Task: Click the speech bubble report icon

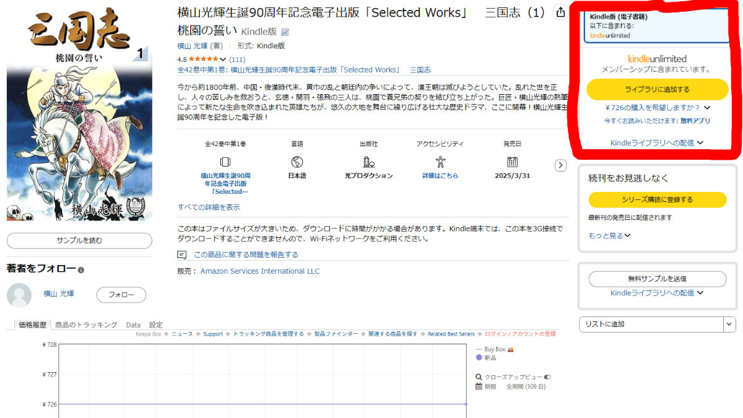Action: (182, 255)
